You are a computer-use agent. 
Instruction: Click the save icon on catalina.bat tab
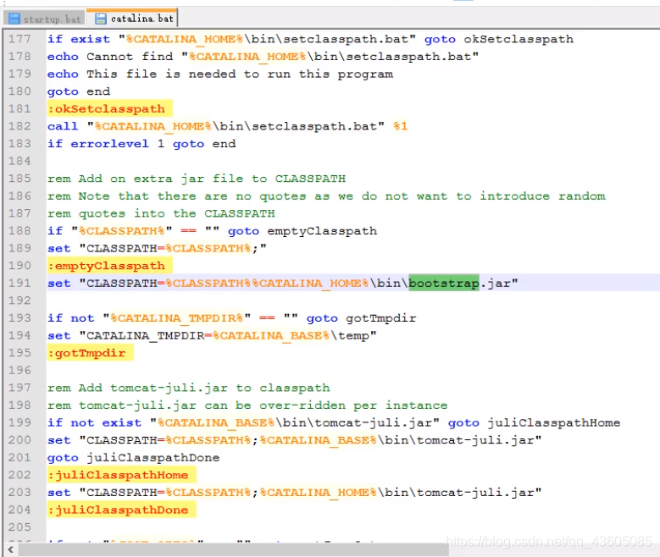(101, 19)
